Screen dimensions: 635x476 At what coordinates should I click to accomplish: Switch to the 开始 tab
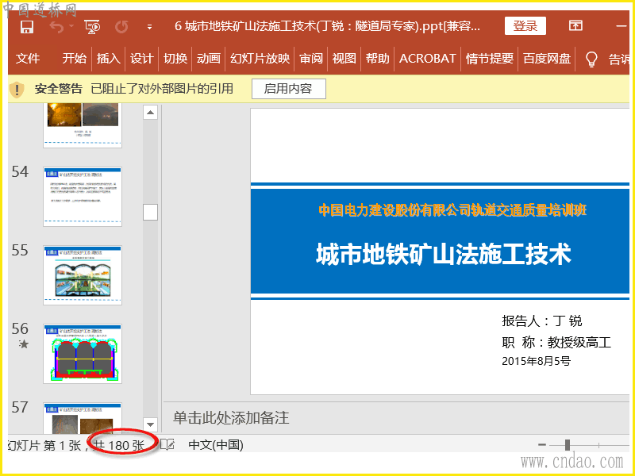(x=74, y=59)
